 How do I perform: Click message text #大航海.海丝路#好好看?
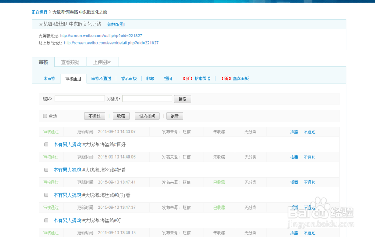[106, 195]
